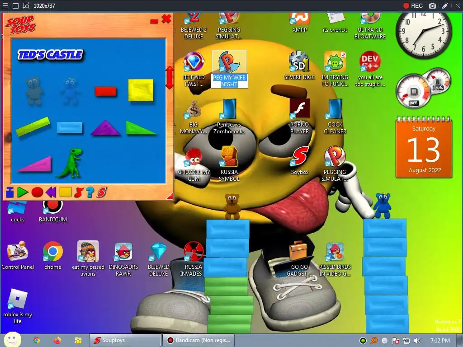
Task: Pick the green dinosaur toy
Action: (x=70, y=163)
